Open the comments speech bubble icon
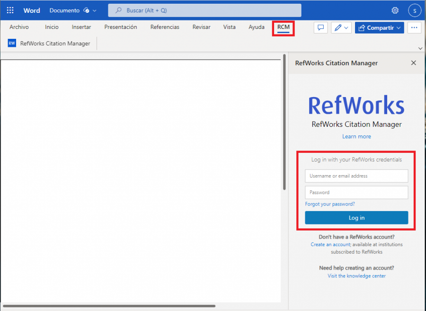 pos(320,28)
